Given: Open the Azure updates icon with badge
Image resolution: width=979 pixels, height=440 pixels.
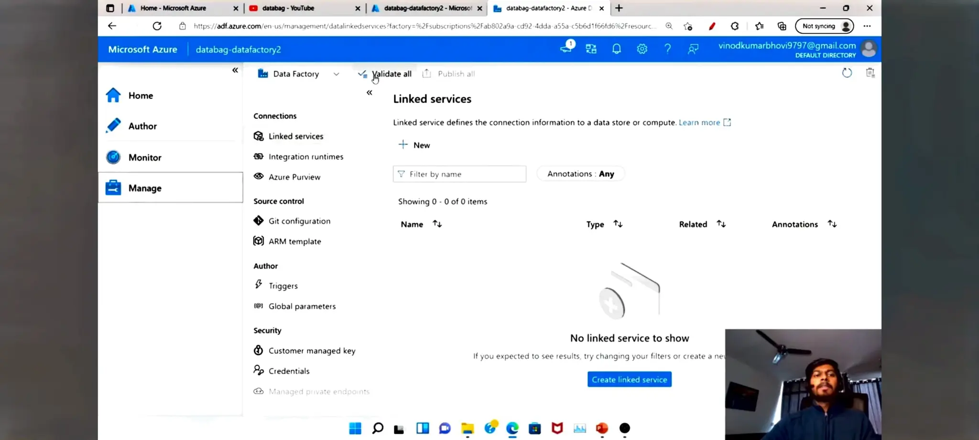Looking at the screenshot, I should [x=567, y=47].
